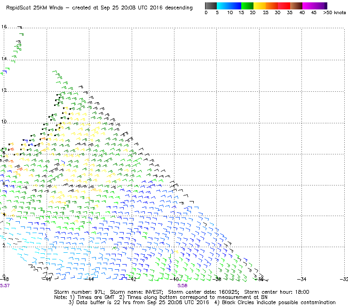Image resolution: width=348 pixels, height=306 pixels.
Task: Click the yellow 20-25 knots color band
Action: [260, 6]
